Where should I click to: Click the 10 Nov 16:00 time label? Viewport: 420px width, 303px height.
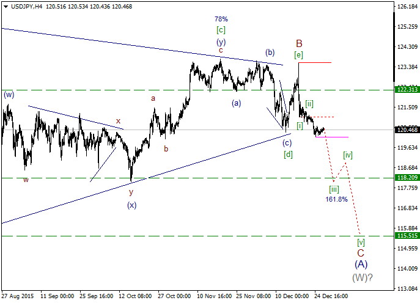(x=215, y=296)
